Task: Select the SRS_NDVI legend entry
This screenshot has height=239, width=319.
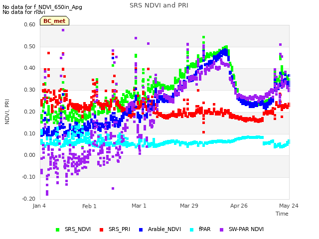Action: 73,230
